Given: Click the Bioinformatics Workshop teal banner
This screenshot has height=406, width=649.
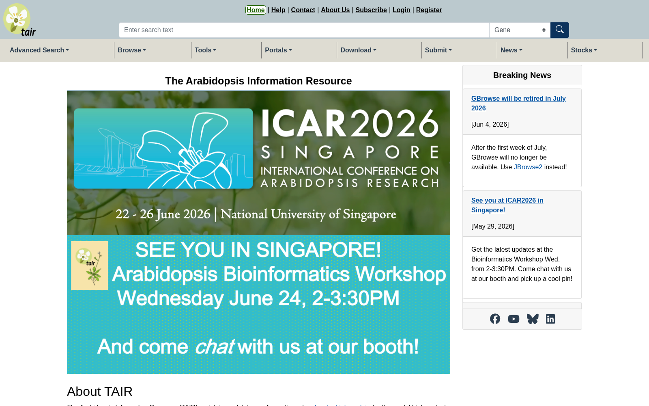Looking at the screenshot, I should pyautogui.click(x=258, y=304).
